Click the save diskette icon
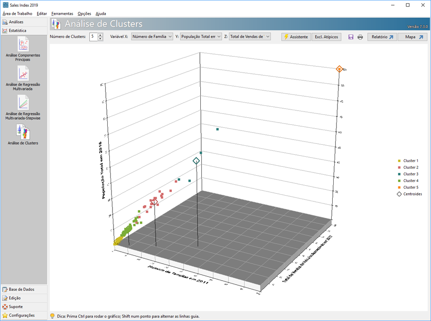Screen dimensions: 431x321 [351, 37]
